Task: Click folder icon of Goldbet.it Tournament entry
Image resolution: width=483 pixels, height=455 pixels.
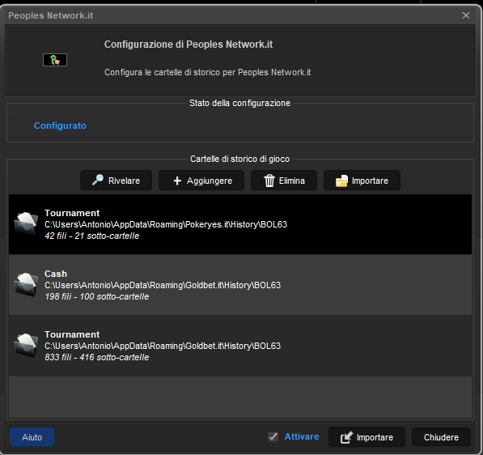Action: pyautogui.click(x=26, y=345)
